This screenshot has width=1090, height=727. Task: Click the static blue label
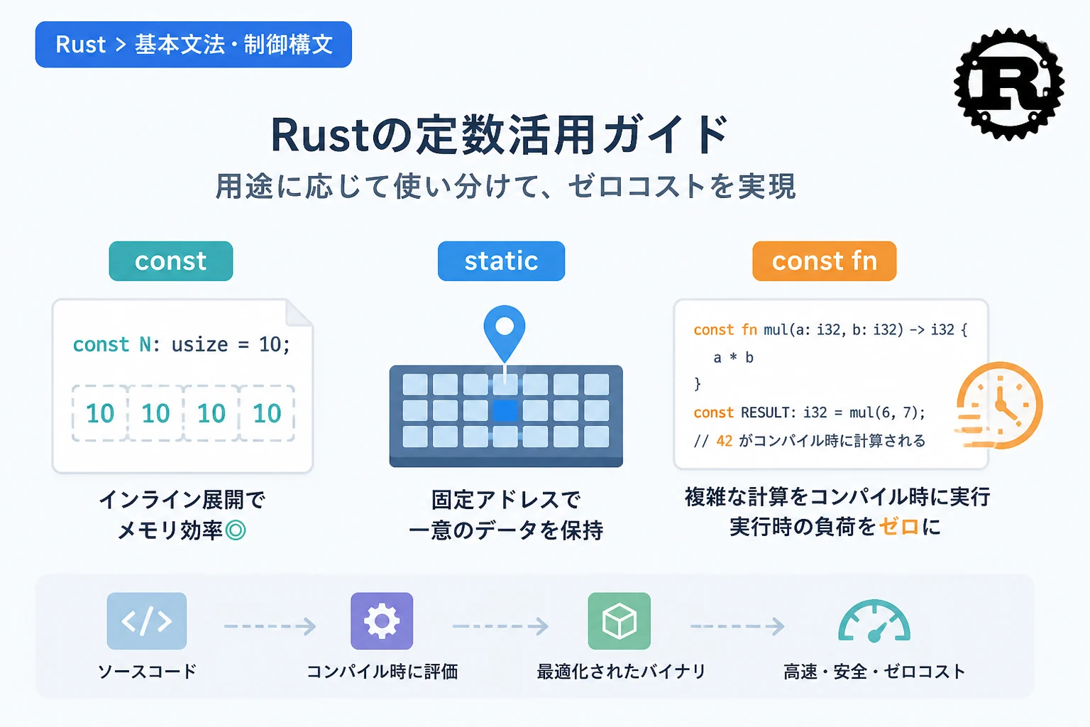click(x=502, y=261)
